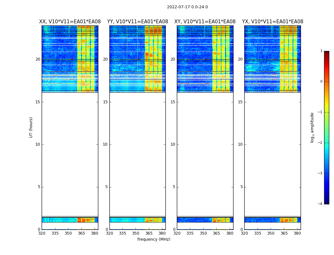Click the frequency (MHz) axis label
334x255 pixels.
click(x=154, y=239)
